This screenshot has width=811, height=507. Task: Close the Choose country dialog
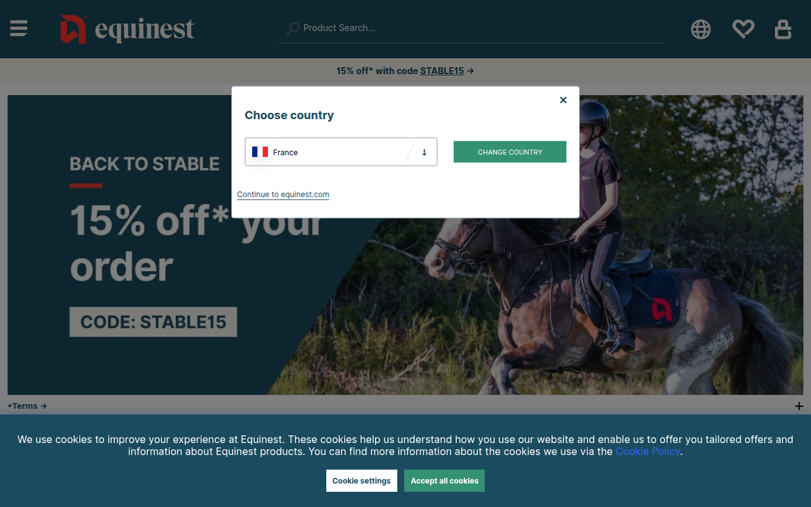[x=563, y=100]
